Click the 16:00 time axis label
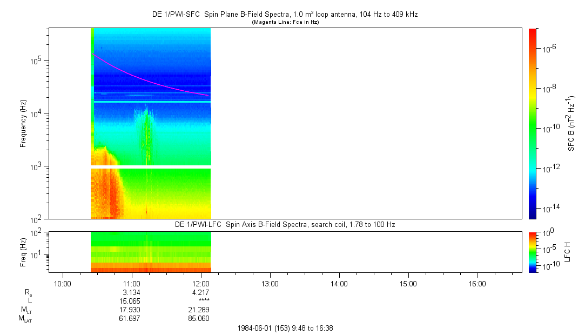Screen dimensions: 585x335 [x=477, y=283]
